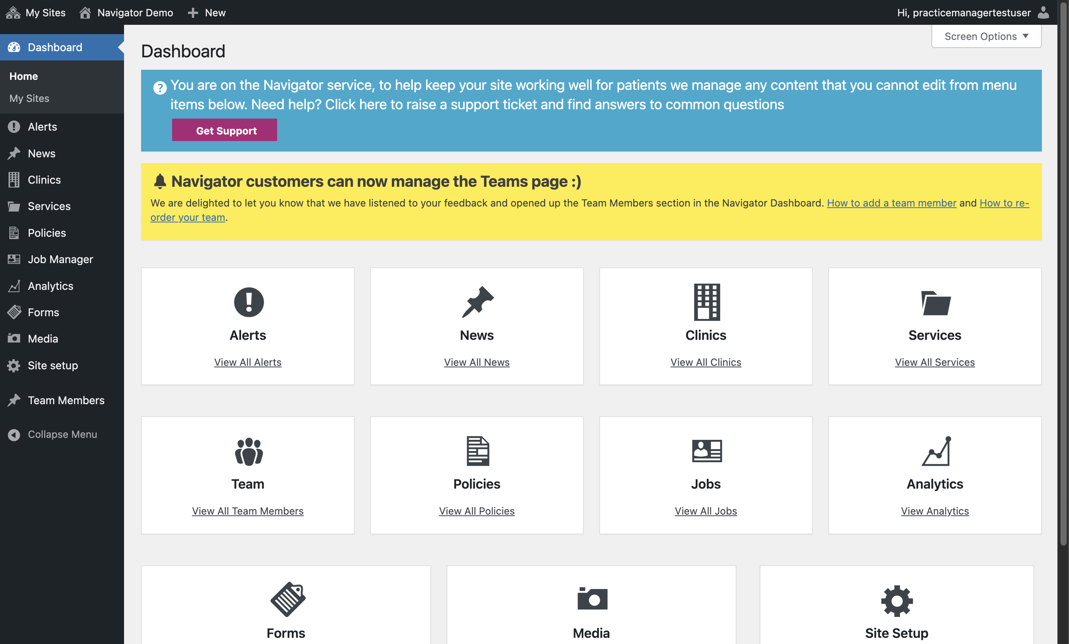Click Hi, practicemanagertestuser account greeting
The height and width of the screenshot is (644, 1069).
pyautogui.click(x=964, y=12)
